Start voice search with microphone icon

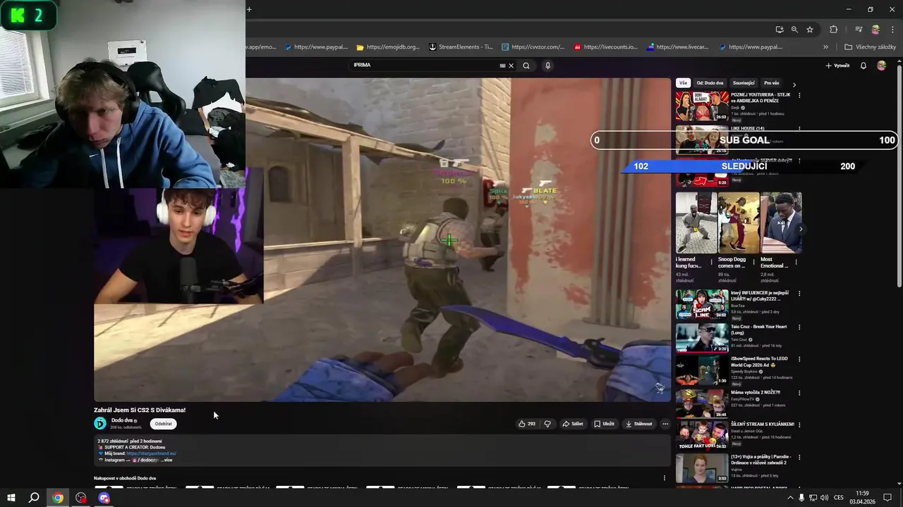547,65
